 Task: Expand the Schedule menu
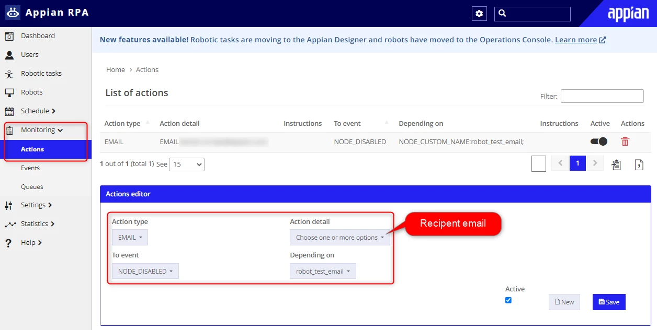click(x=38, y=111)
